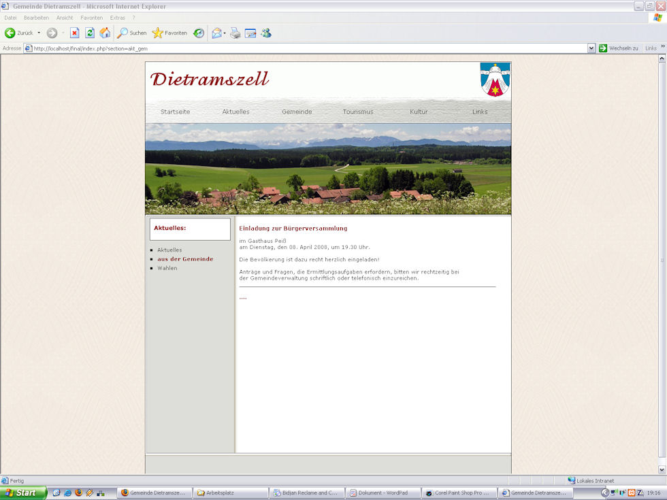Image resolution: width=667 pixels, height=500 pixels.
Task: Open the Wahlen sidebar link
Action: click(167, 268)
